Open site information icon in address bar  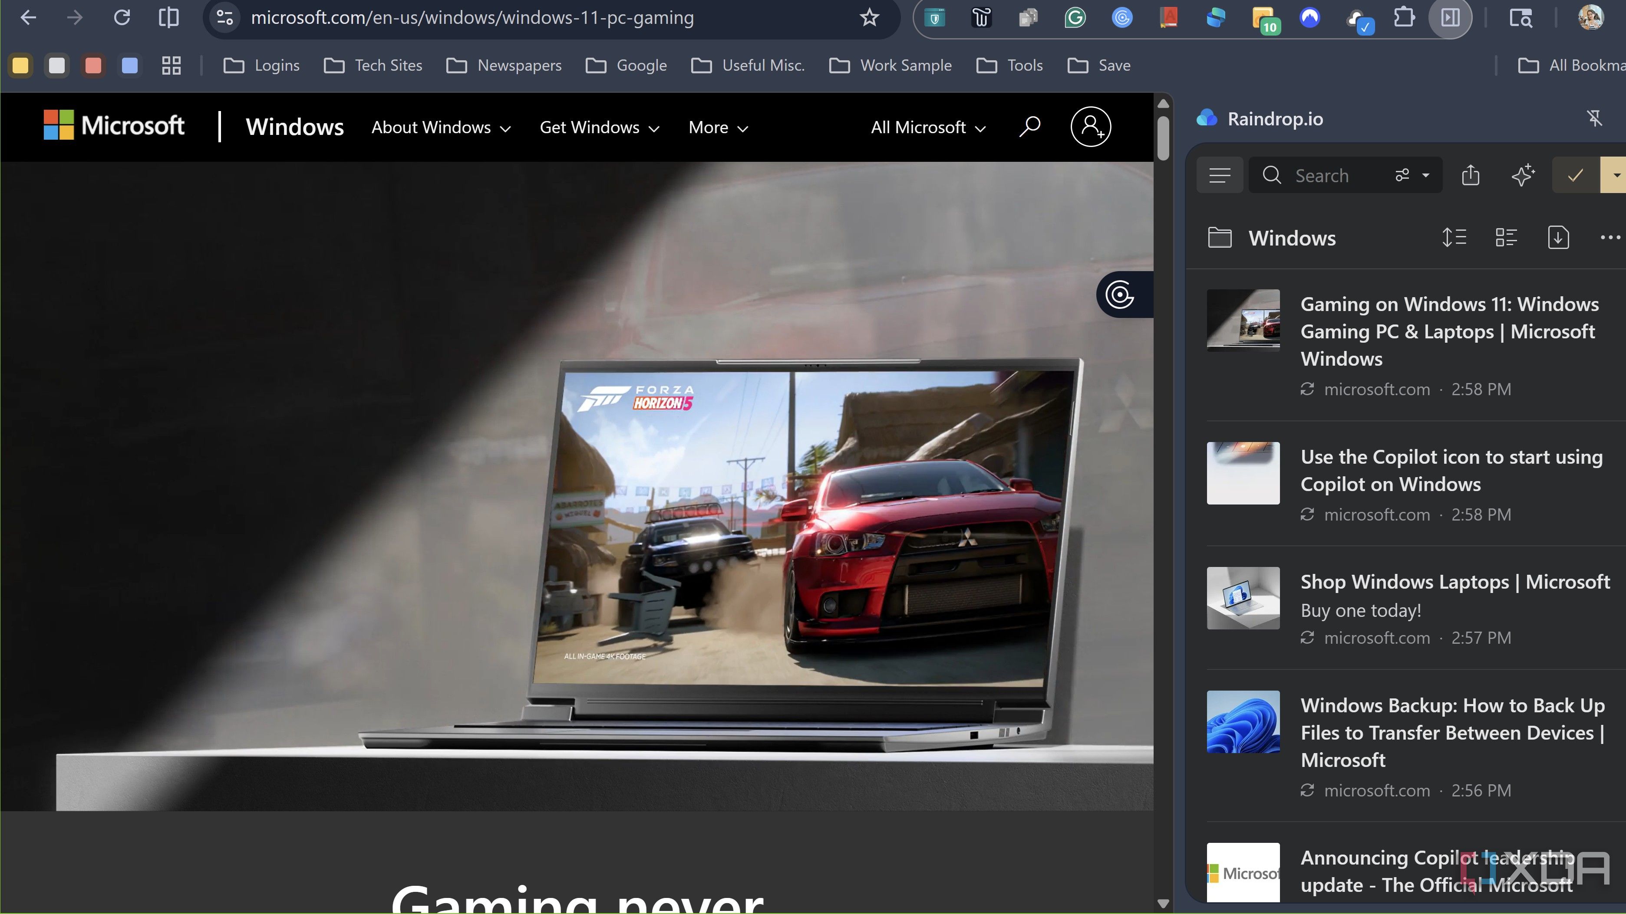pos(225,18)
